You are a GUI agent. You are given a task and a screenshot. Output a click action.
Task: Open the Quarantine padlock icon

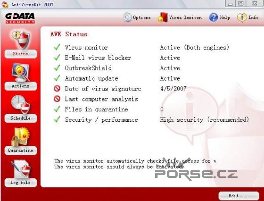[x=21, y=137]
